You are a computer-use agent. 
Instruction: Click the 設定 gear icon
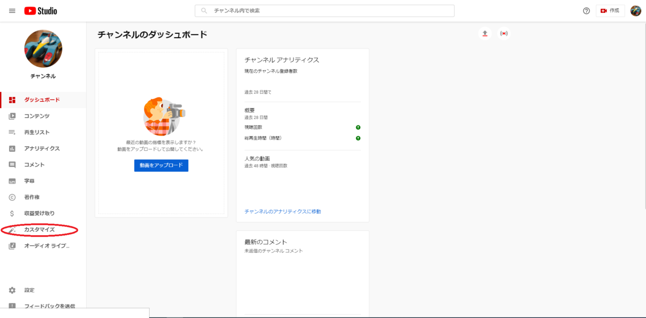click(x=12, y=289)
